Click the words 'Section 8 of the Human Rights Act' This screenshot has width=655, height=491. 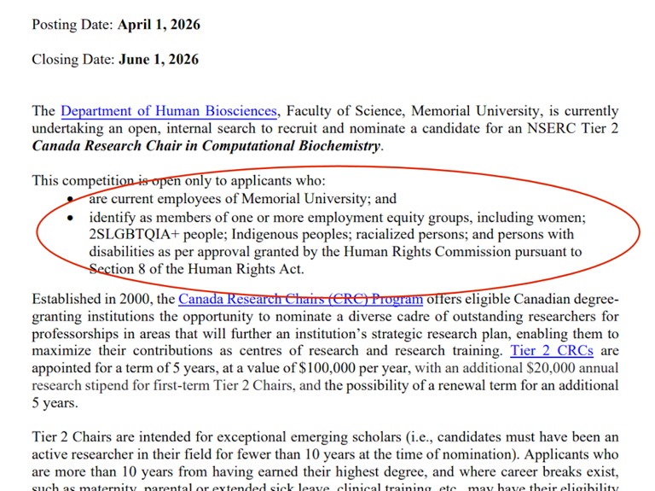(x=196, y=269)
